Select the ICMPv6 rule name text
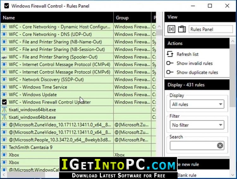Viewport: 237px width, 179px height. tap(59, 72)
